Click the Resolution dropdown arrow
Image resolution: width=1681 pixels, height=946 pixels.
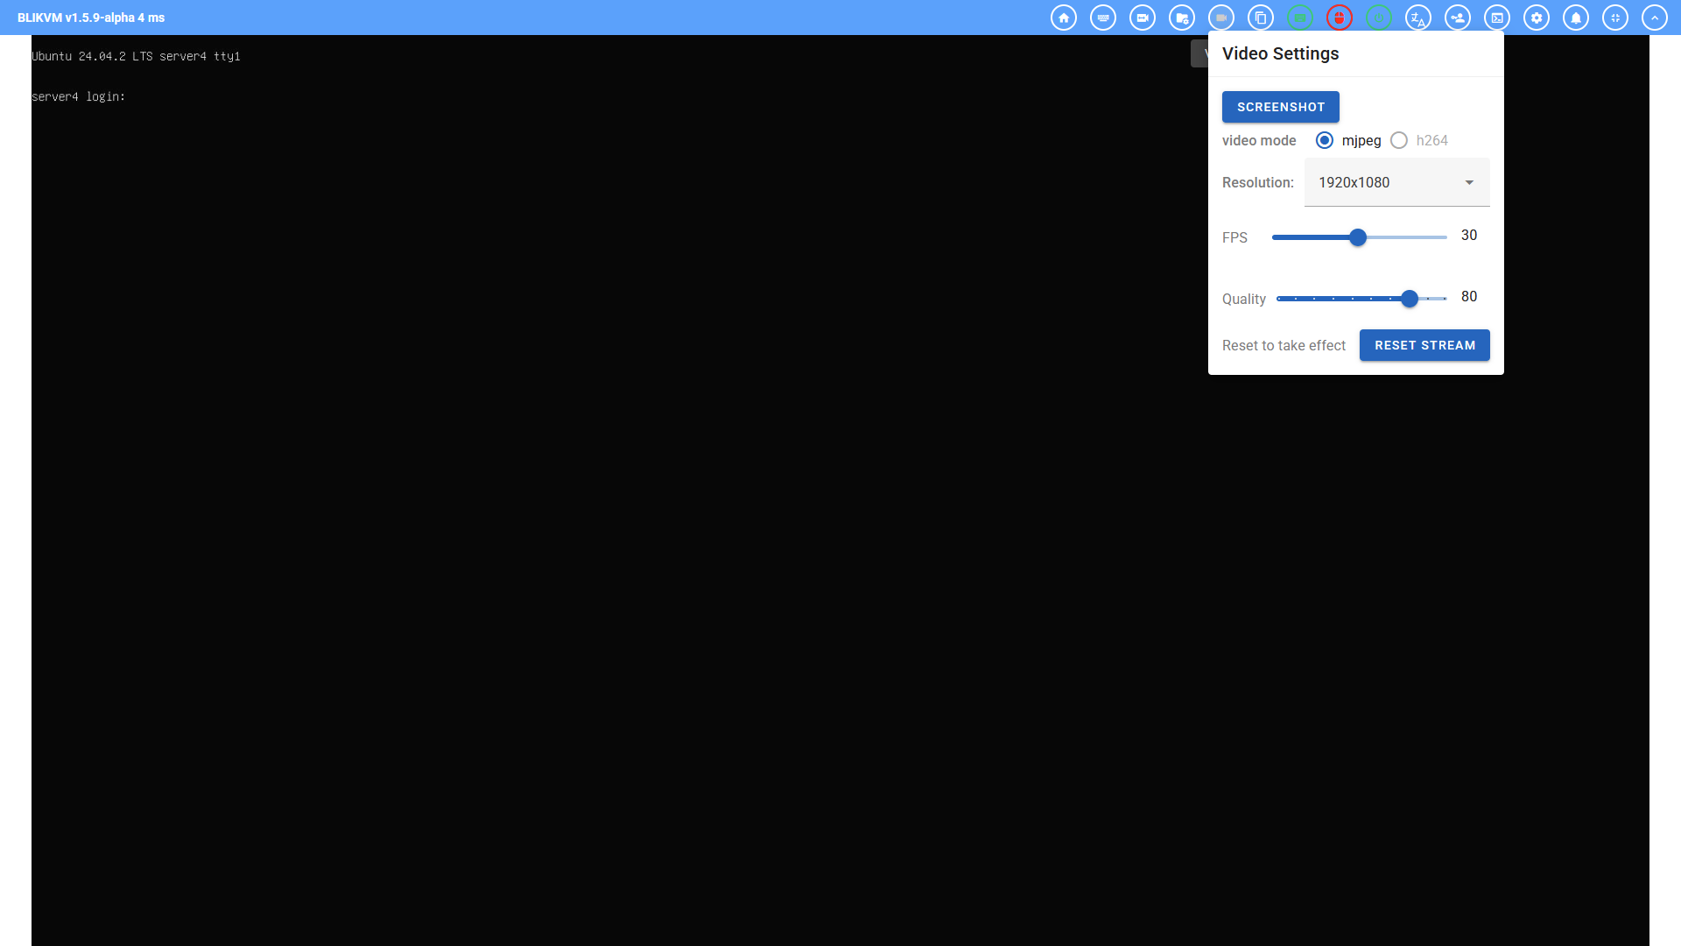(x=1469, y=182)
